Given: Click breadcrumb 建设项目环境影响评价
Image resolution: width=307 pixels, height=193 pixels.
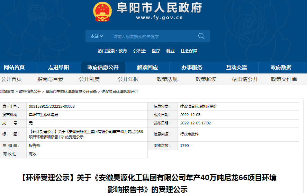Looking at the screenshot, I should pyautogui.click(x=119, y=91).
